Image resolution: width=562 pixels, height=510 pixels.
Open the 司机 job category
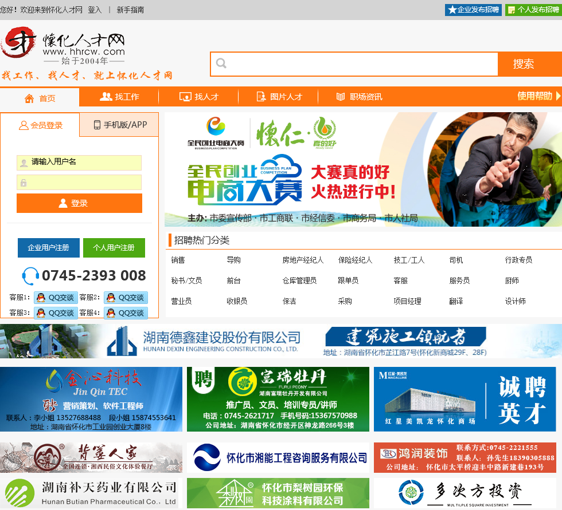[x=456, y=260]
